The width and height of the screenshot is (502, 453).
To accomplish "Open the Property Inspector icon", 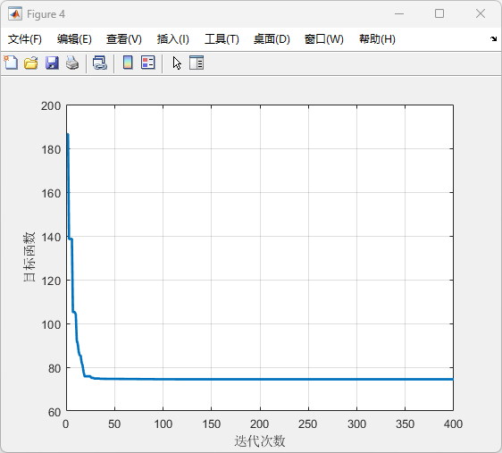I will pos(197,63).
